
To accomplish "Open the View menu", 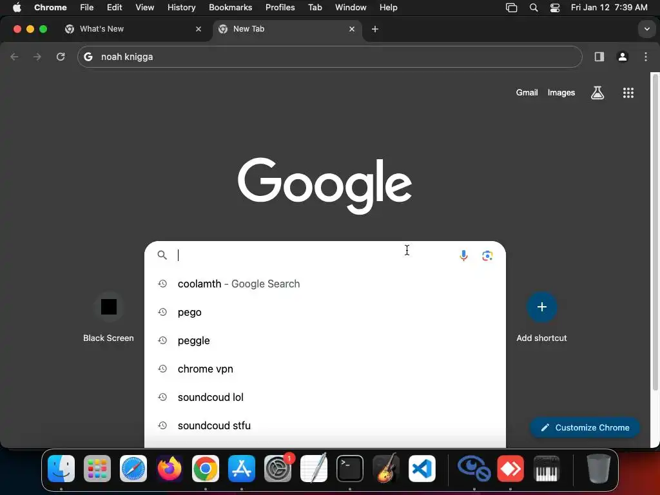I will [x=145, y=7].
